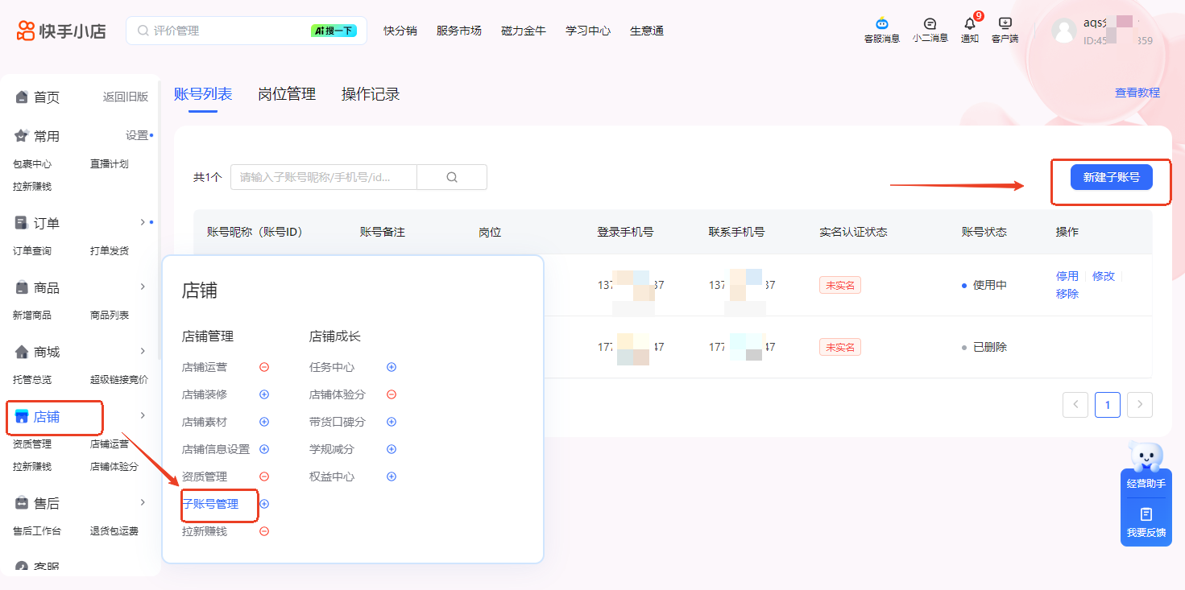Open 直播计划 in the sidebar
Image resolution: width=1185 pixels, height=590 pixels.
pyautogui.click(x=110, y=164)
